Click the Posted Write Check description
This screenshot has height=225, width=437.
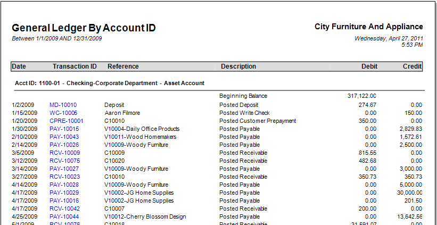coord(244,113)
